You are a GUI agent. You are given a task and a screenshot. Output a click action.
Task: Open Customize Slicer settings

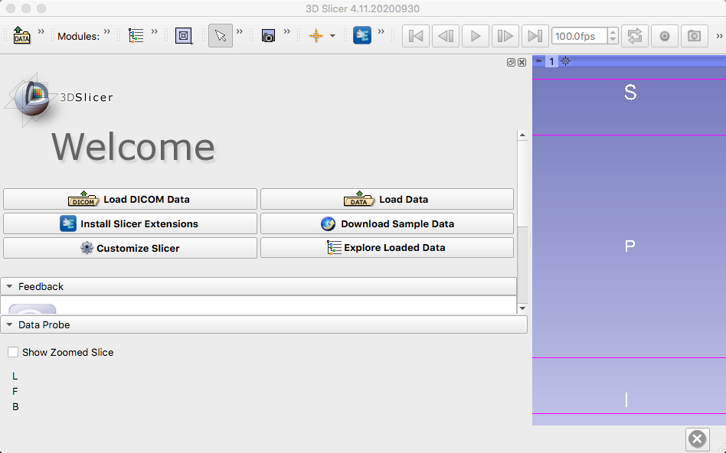coord(130,248)
